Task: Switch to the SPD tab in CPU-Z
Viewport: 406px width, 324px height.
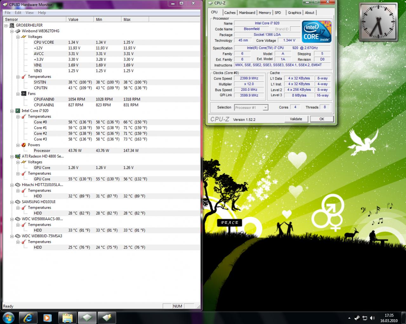Action: 278,13
